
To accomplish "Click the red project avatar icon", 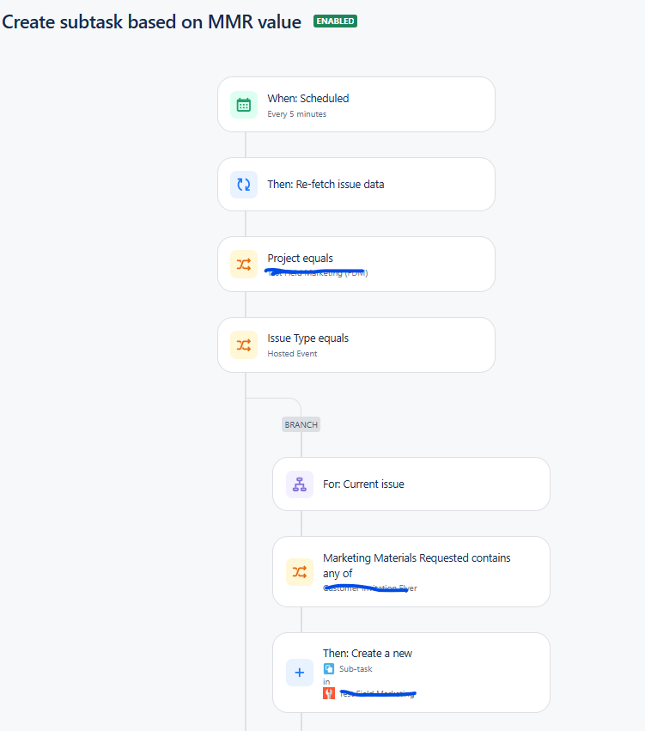I will (329, 693).
